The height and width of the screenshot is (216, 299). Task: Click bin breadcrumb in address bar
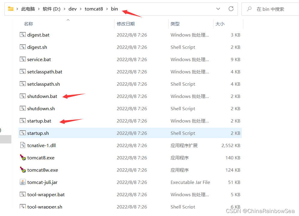(x=114, y=9)
